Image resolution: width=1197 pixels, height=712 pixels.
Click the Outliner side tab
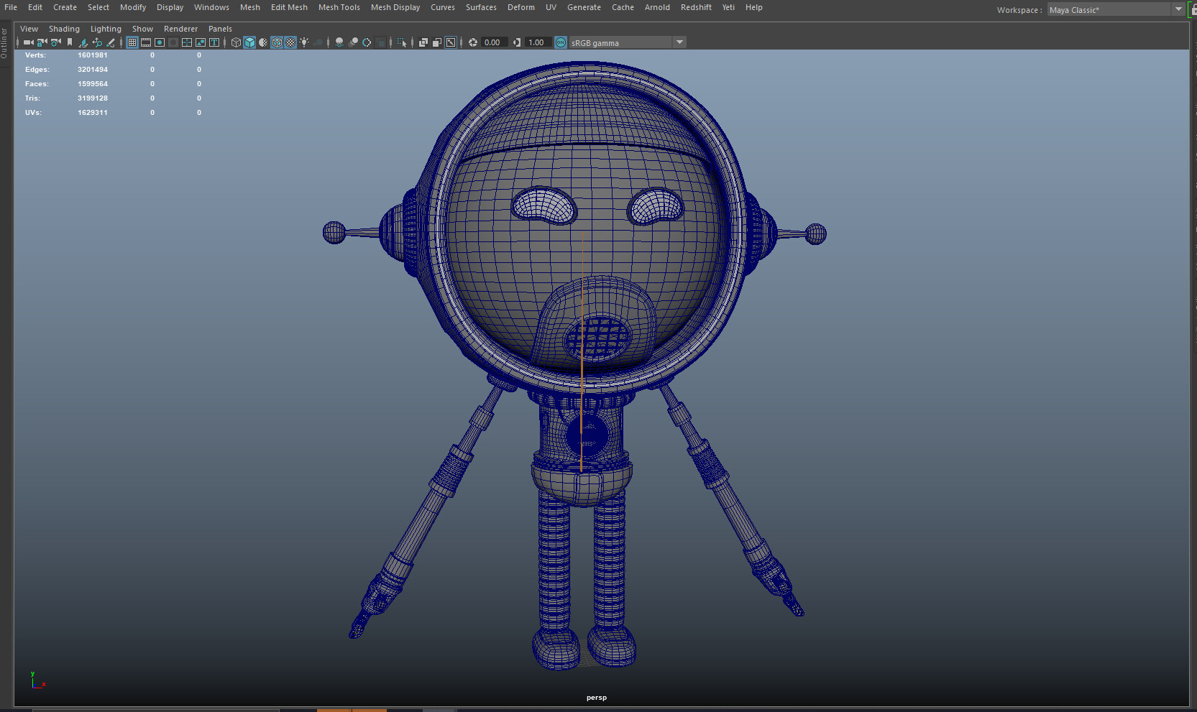(4, 43)
